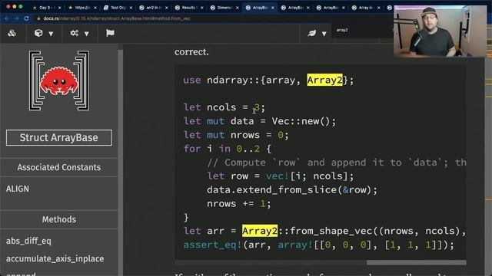Open the abs_diff_eq method link
This screenshot has height=276, width=492.
28,241
